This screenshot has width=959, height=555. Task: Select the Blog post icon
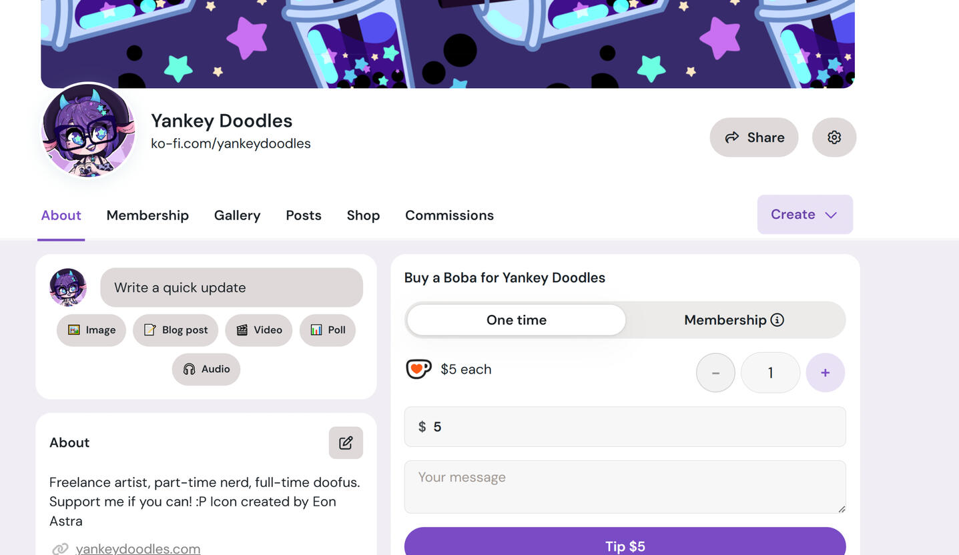pyautogui.click(x=149, y=330)
